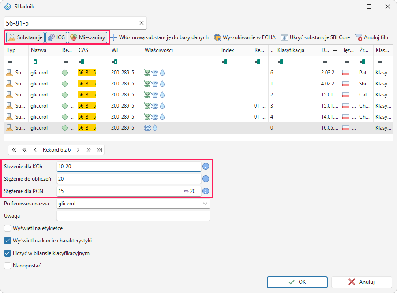The width and height of the screenshot is (397, 293).
Task: Toggle the Nanopostać checkbox
Action: 7,266
